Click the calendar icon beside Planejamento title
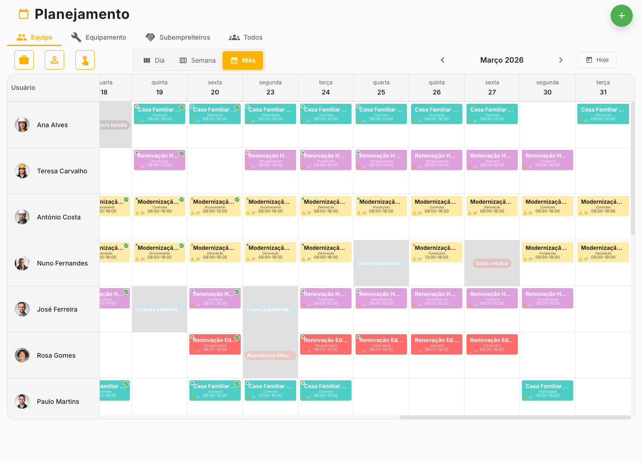This screenshot has width=642, height=461. pos(24,14)
